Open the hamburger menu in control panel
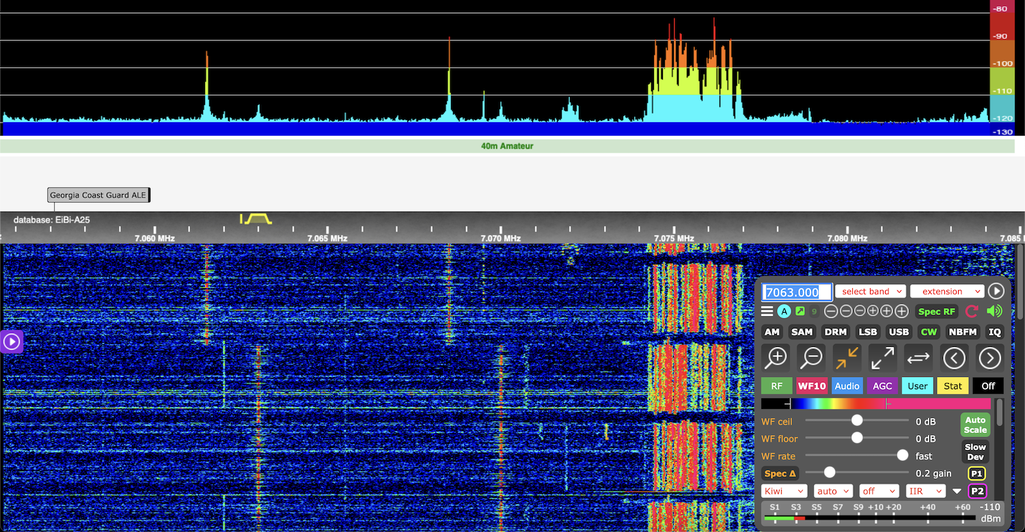 pos(767,311)
